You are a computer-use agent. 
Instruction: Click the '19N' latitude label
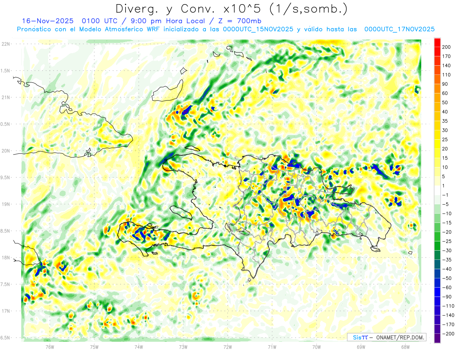click(x=5, y=204)
